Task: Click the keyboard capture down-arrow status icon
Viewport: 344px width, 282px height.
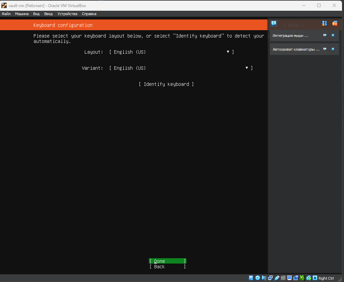Action: click(x=315, y=278)
